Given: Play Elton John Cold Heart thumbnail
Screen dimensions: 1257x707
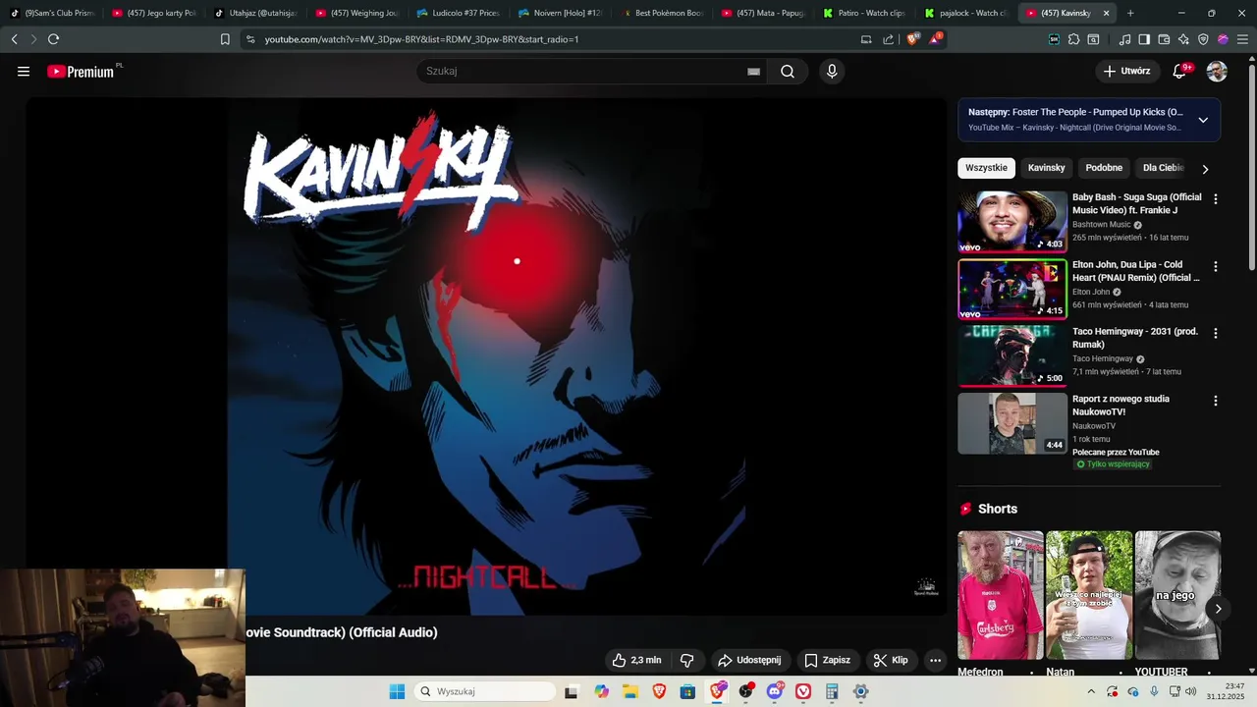Looking at the screenshot, I should [1012, 289].
